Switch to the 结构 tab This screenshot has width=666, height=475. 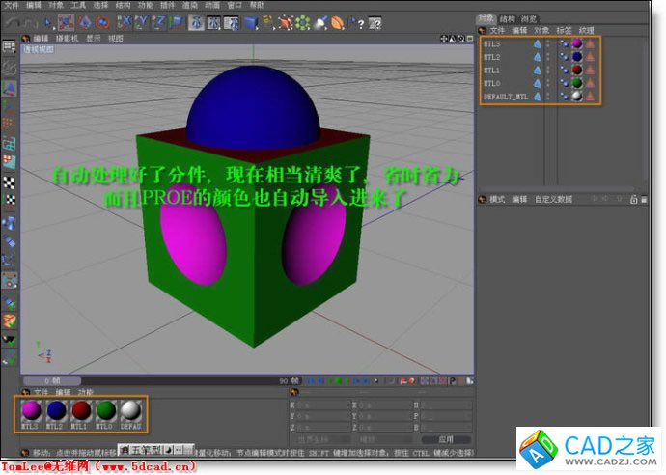[508, 18]
